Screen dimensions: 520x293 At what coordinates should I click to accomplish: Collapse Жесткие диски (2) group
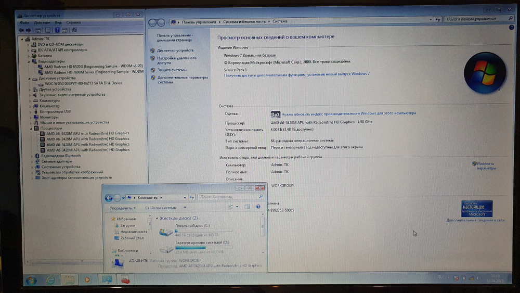(157, 219)
